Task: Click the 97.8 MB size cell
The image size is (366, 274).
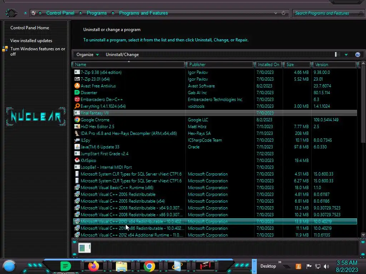Action: pyautogui.click(x=301, y=147)
